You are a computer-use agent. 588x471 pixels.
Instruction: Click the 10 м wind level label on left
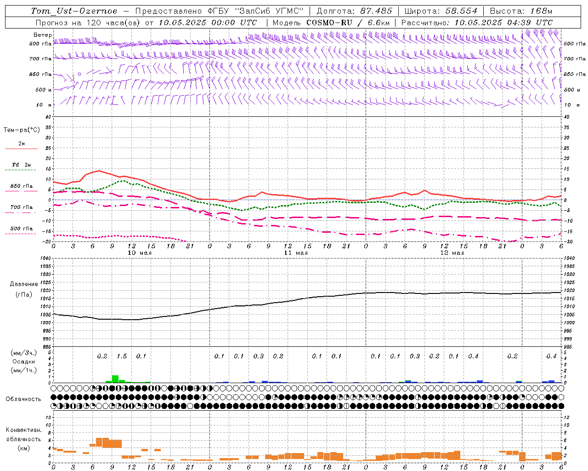click(44, 105)
